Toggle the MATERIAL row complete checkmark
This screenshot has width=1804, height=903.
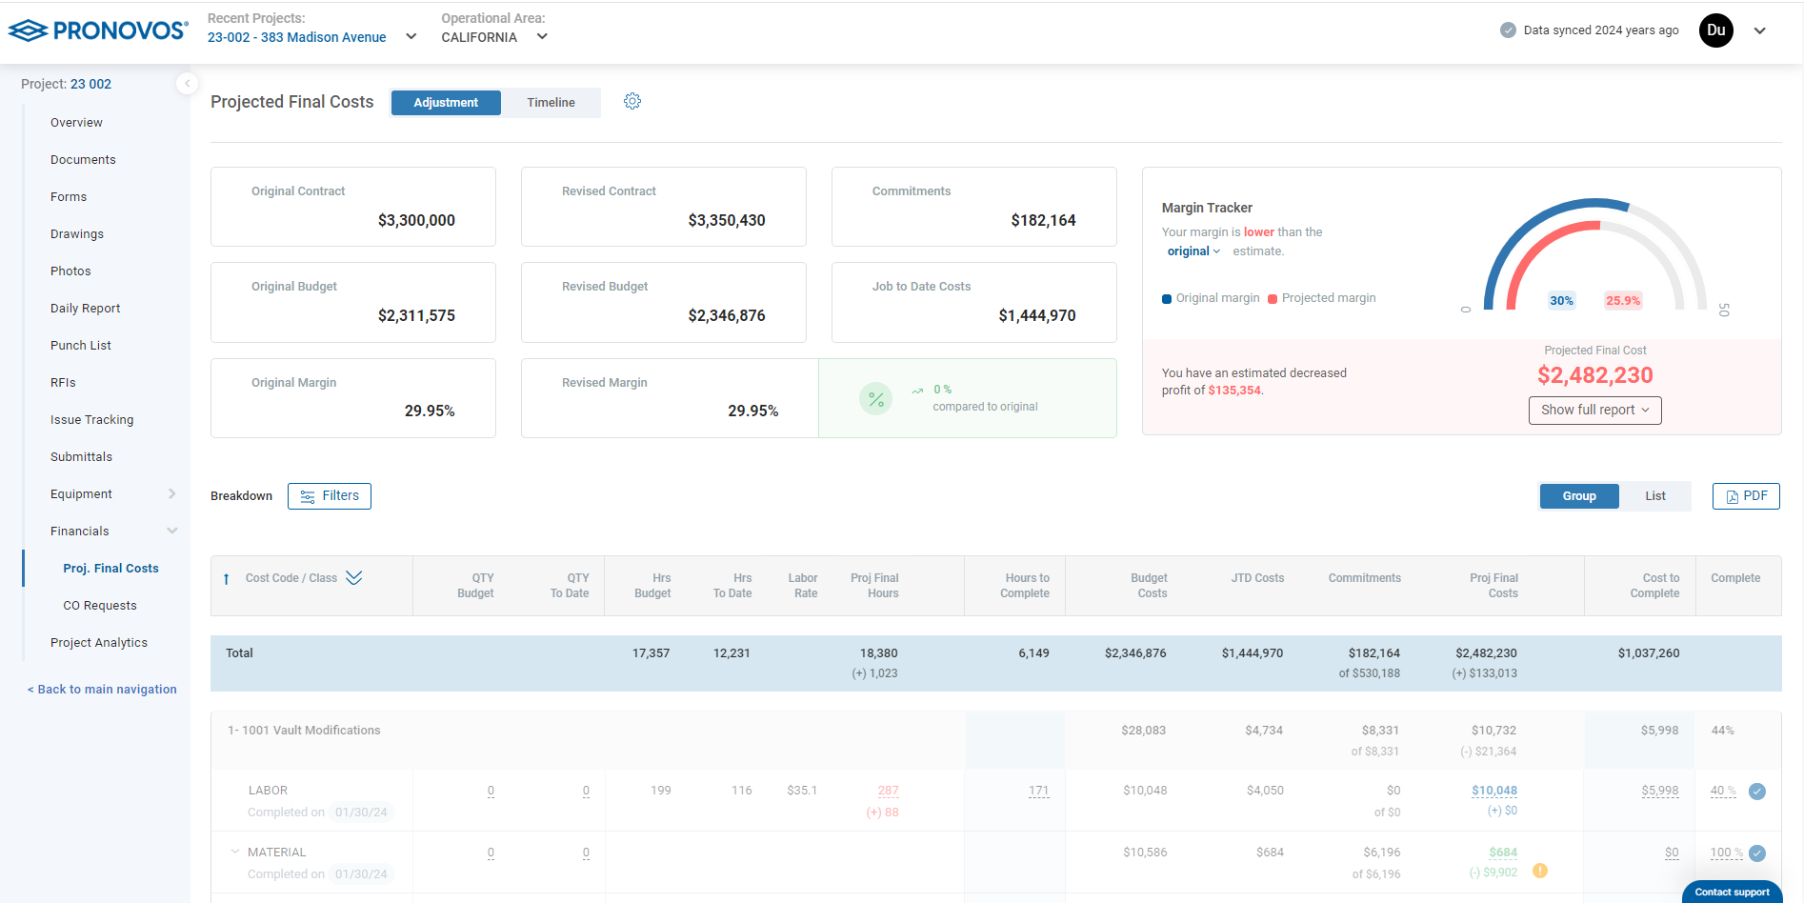click(x=1757, y=853)
